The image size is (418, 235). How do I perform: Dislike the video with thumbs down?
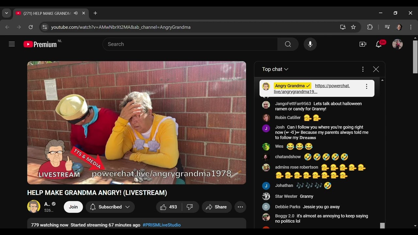click(190, 207)
